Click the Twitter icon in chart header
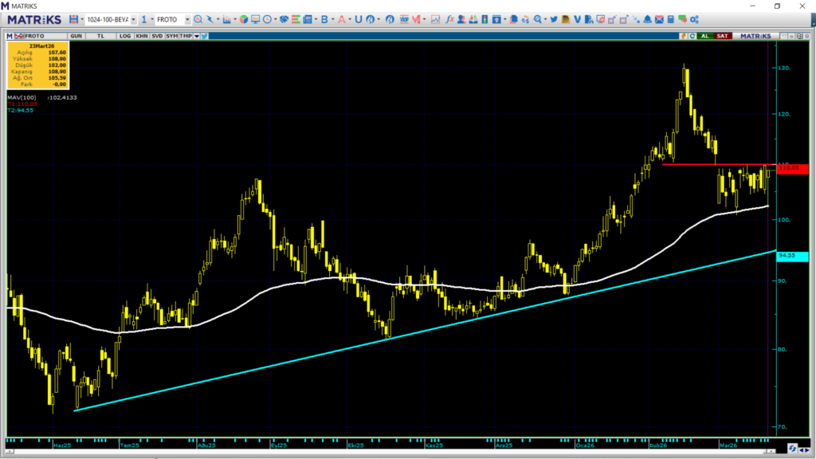The width and height of the screenshot is (816, 459). point(205,36)
